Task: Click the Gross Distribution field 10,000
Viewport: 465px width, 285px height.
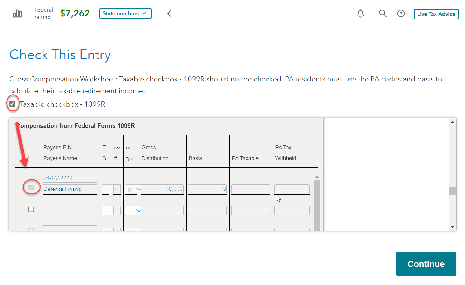Action: [x=162, y=189]
